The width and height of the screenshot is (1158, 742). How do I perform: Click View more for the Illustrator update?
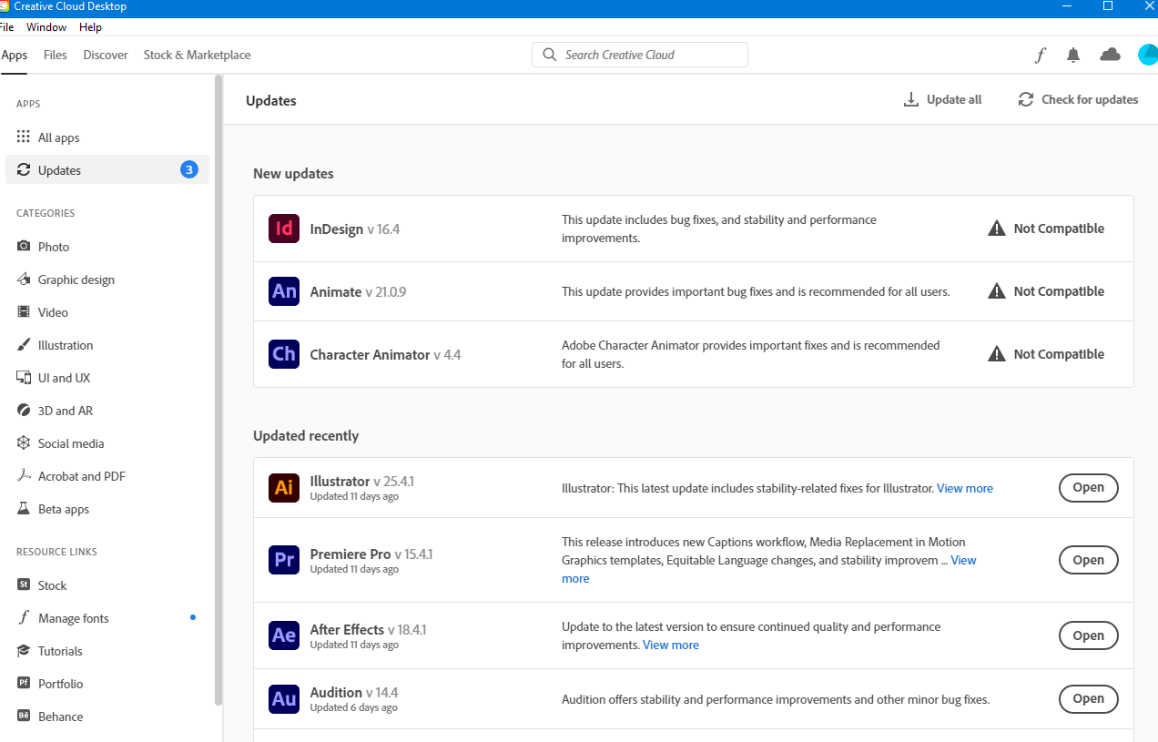pos(964,487)
